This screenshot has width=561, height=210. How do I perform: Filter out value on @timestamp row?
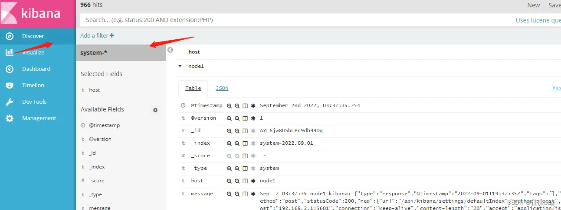coord(237,105)
